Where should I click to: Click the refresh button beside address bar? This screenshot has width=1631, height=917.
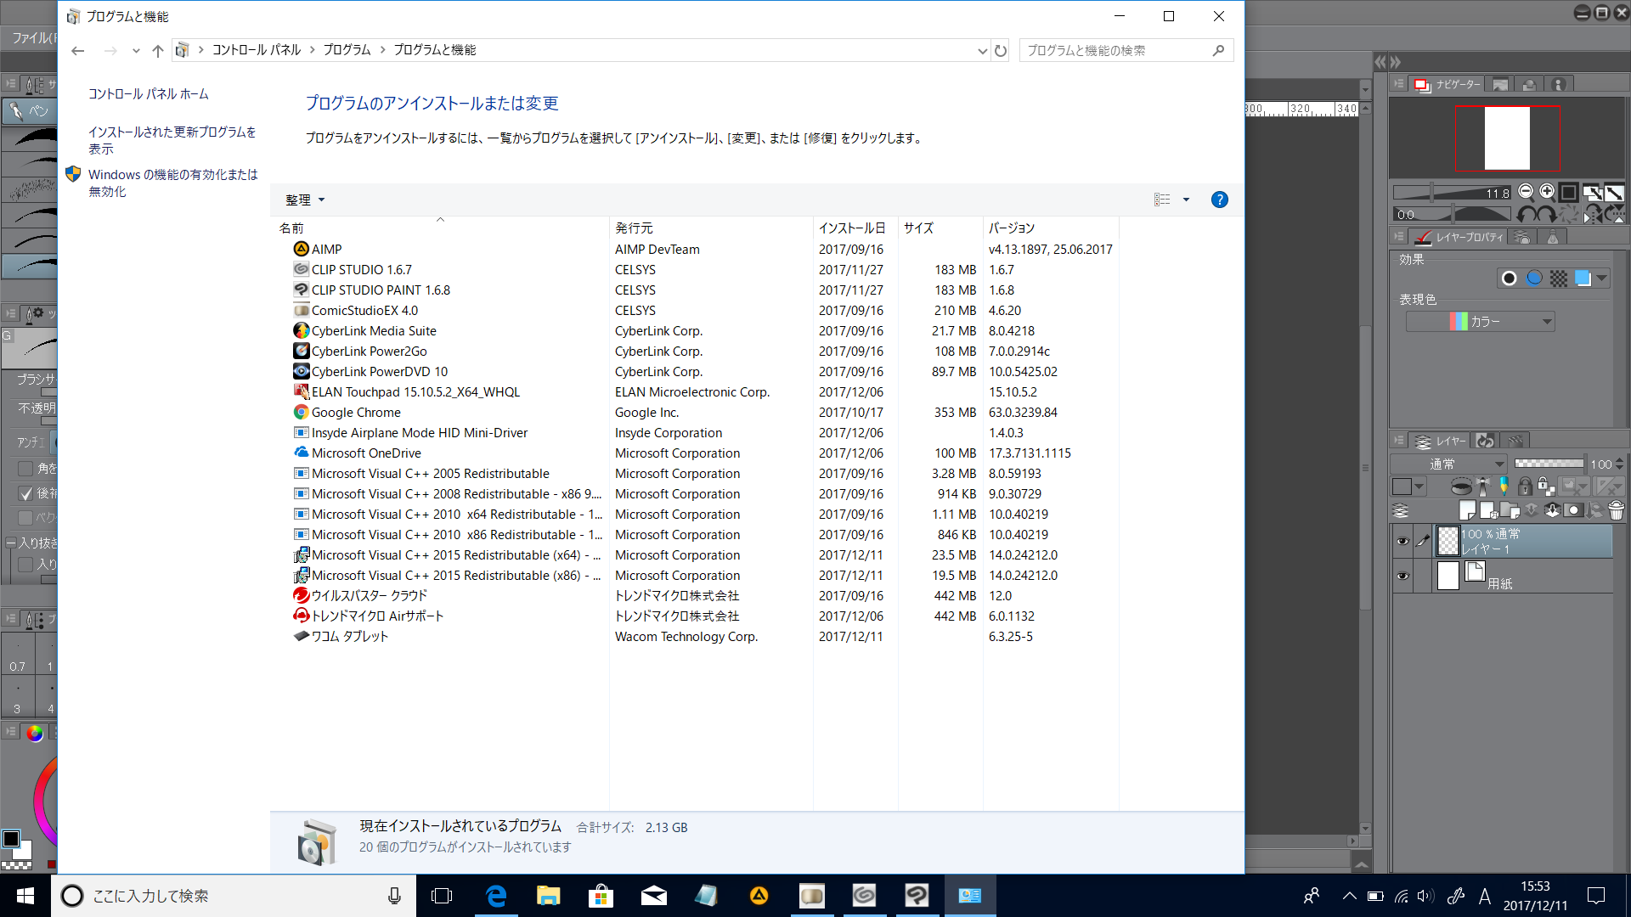(x=1001, y=51)
